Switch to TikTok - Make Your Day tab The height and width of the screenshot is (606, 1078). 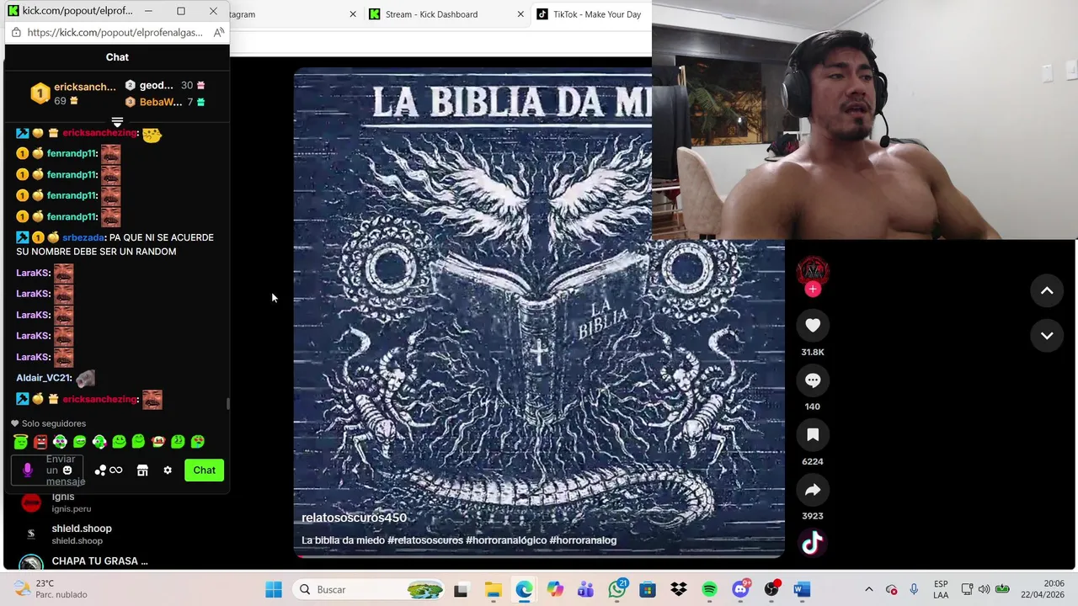[597, 14]
